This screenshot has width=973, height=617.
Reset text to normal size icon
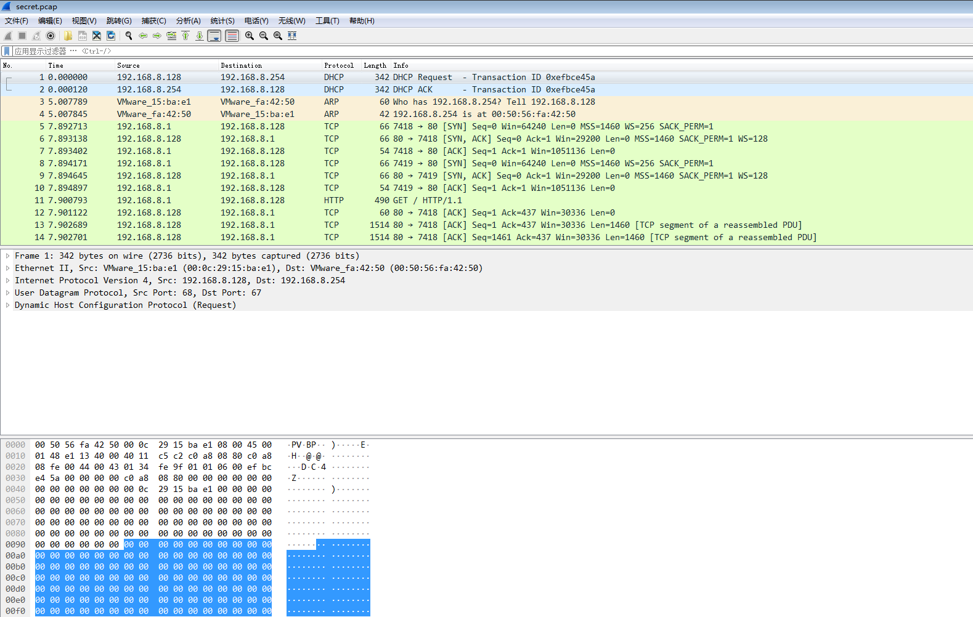pyautogui.click(x=278, y=36)
